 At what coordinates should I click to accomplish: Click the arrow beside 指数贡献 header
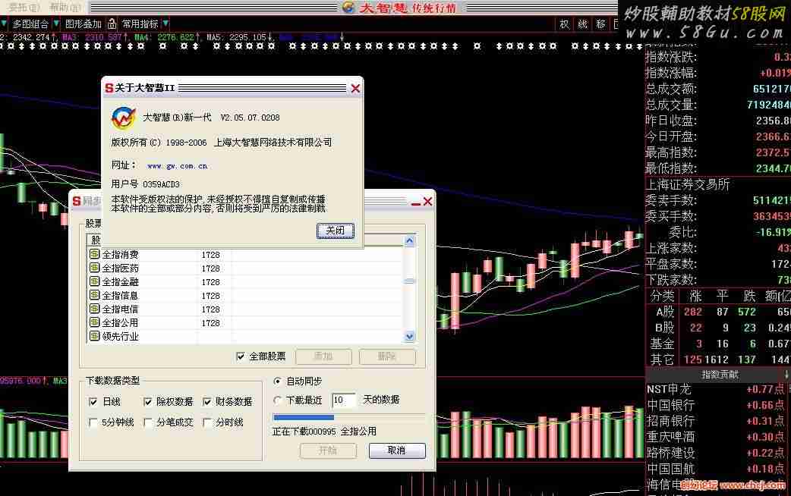(786, 375)
